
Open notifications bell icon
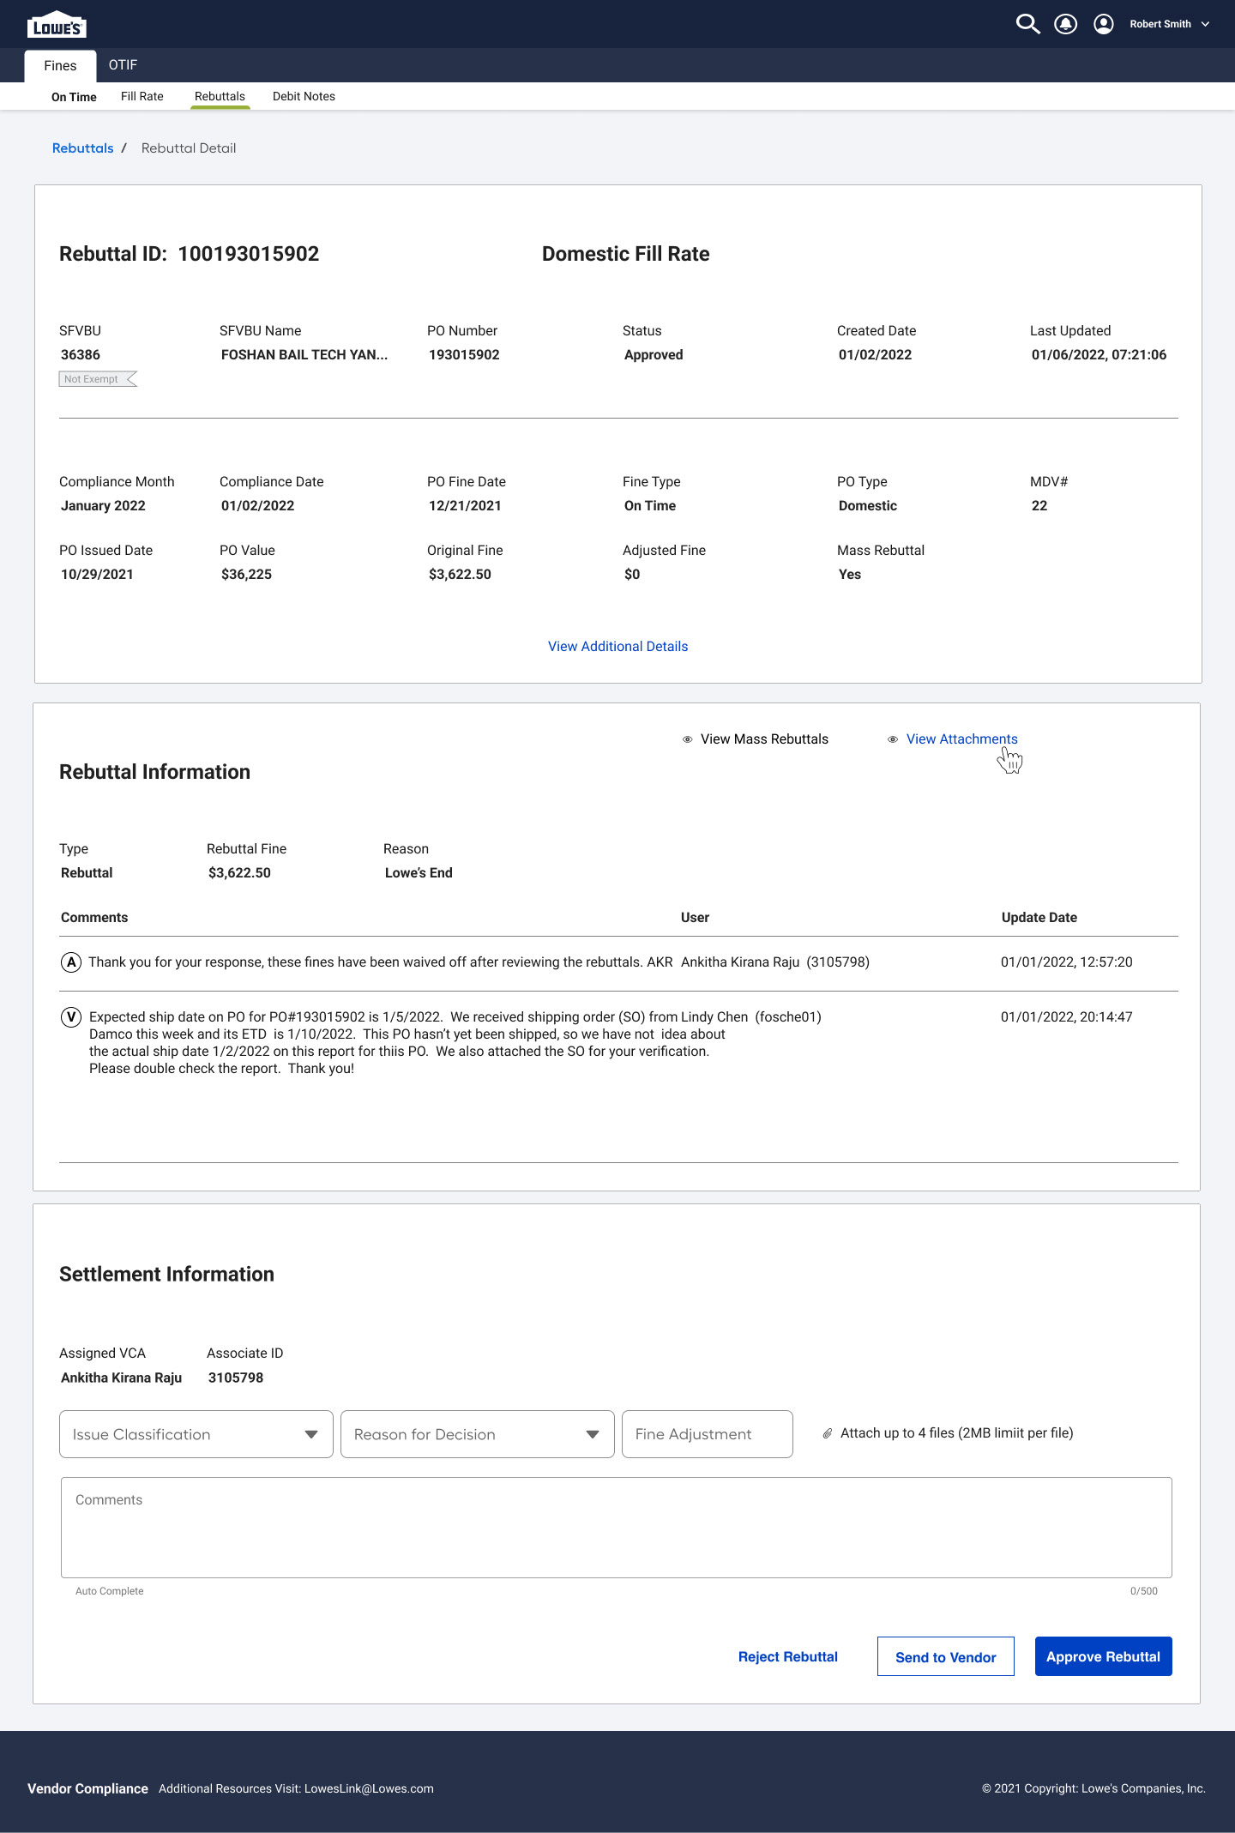1066,24
